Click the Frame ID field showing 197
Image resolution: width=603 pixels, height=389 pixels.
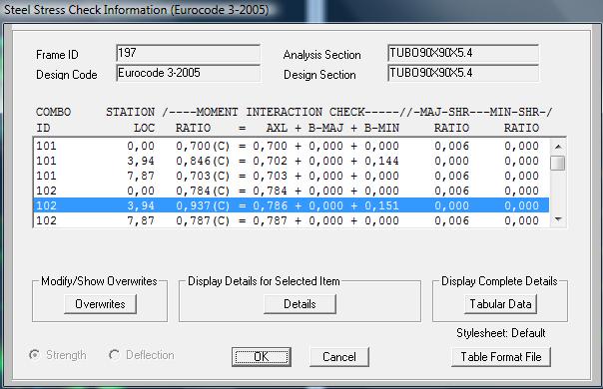click(188, 53)
